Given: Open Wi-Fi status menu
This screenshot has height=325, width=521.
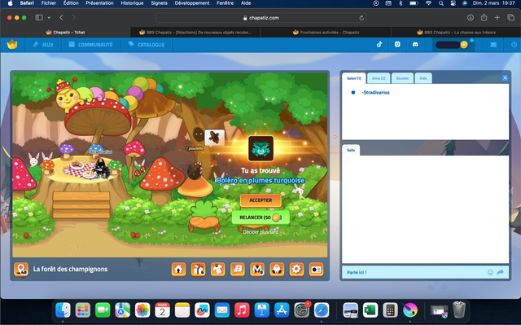Looking at the screenshot, I should 429,3.
